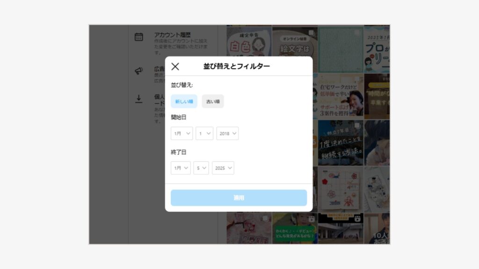Select the 新しい順 sort option
The height and width of the screenshot is (269, 479).
(184, 100)
